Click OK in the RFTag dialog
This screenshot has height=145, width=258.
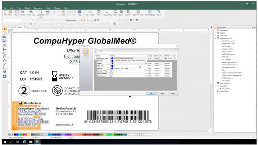pyautogui.click(x=151, y=93)
